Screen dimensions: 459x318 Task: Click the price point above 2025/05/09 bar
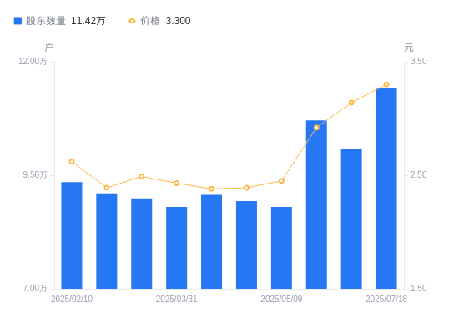281,181
